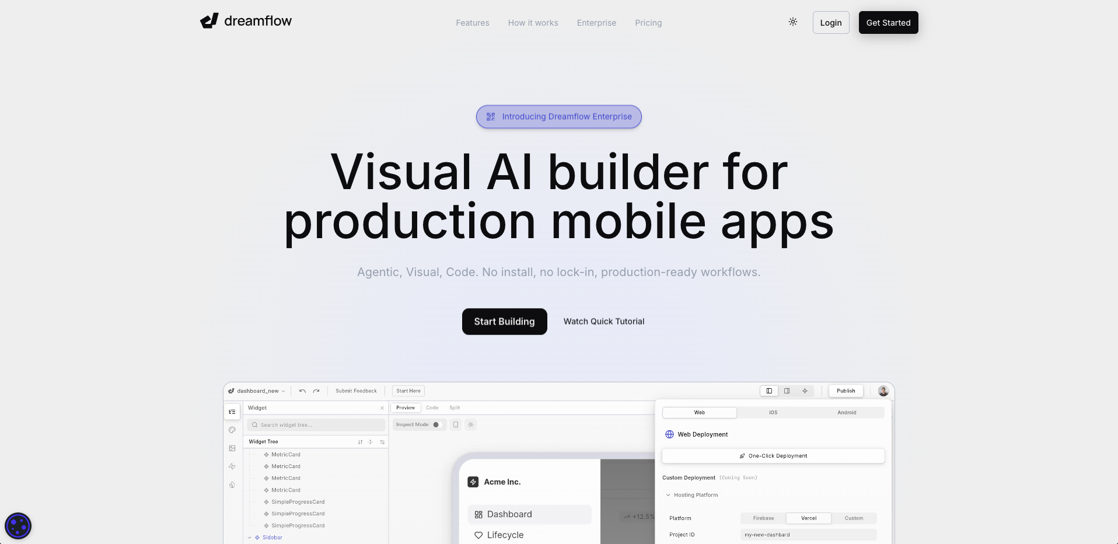
Task: Click the Custom Deployment (Coming Soon) label
Action: [710, 477]
